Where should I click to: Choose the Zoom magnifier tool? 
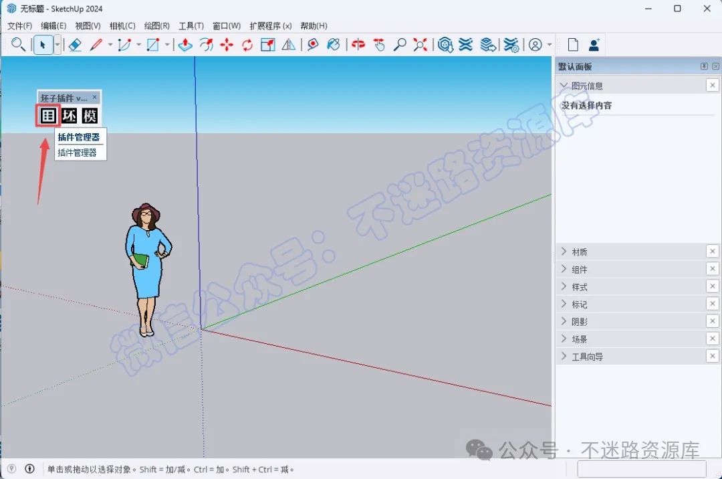[x=400, y=45]
